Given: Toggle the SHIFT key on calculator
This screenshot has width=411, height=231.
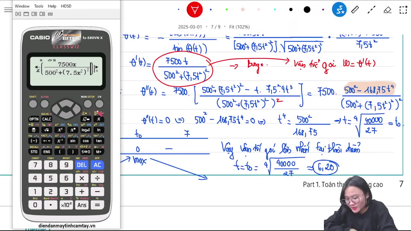Looking at the screenshot, I should 33,104.
